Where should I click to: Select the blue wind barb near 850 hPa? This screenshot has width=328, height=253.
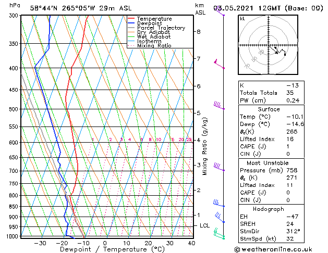click(218, 204)
